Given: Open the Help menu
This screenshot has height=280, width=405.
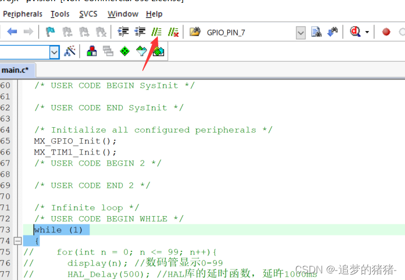Looking at the screenshot, I should pyautogui.click(x=154, y=14).
